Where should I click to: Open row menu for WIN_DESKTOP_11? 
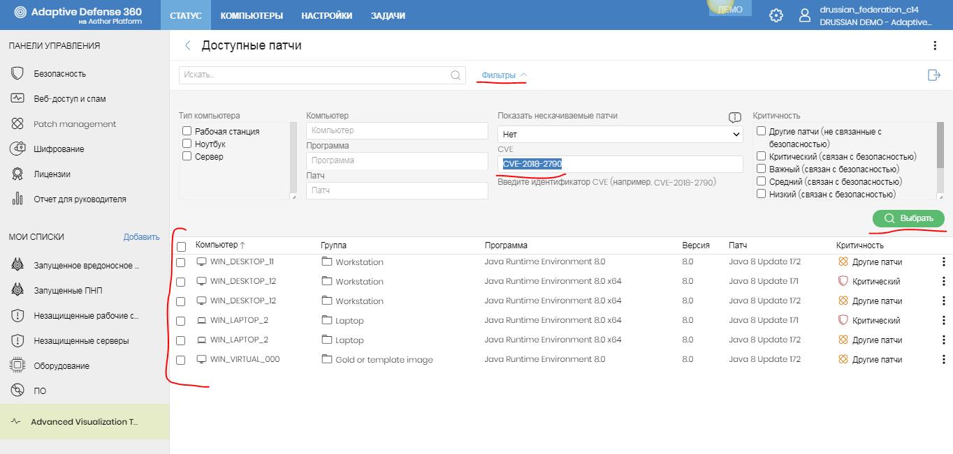[944, 262]
